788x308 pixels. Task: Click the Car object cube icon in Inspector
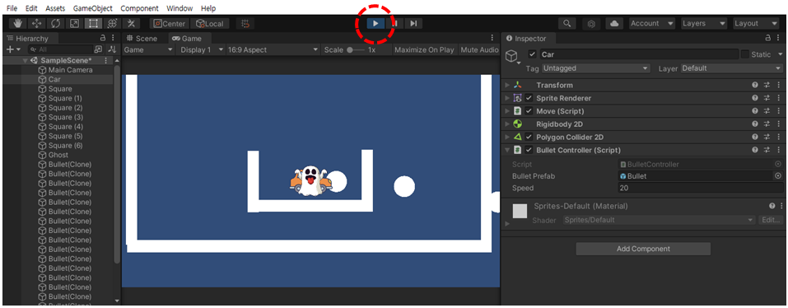pos(511,55)
